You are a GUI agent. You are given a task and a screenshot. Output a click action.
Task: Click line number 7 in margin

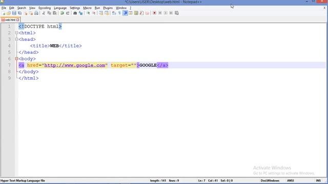click(x=9, y=65)
